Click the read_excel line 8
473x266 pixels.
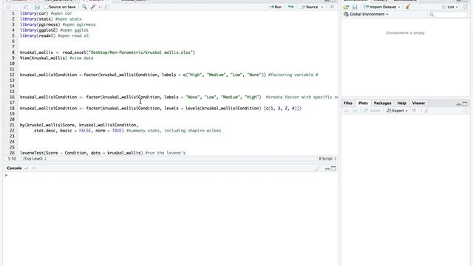point(107,52)
